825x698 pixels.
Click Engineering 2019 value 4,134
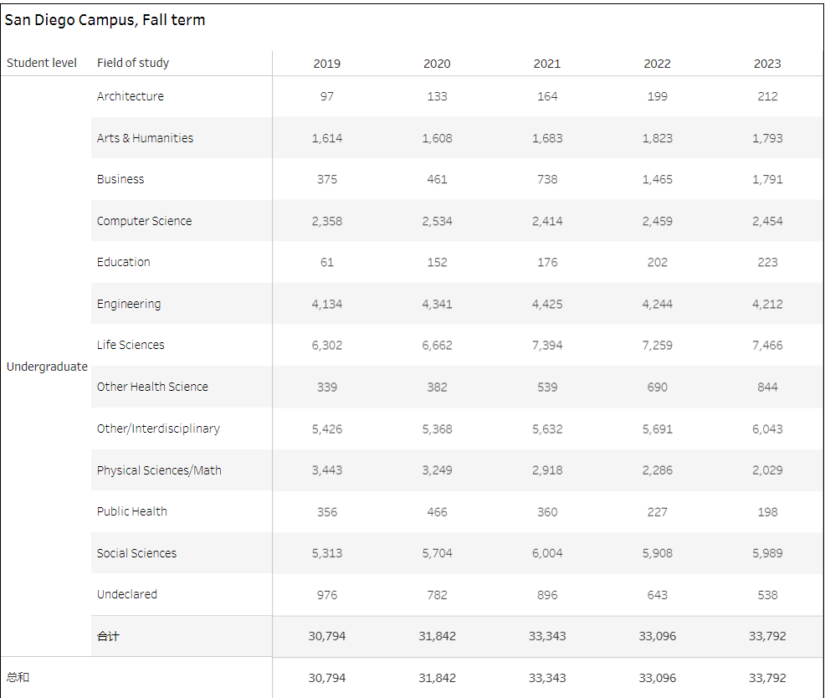click(x=327, y=305)
